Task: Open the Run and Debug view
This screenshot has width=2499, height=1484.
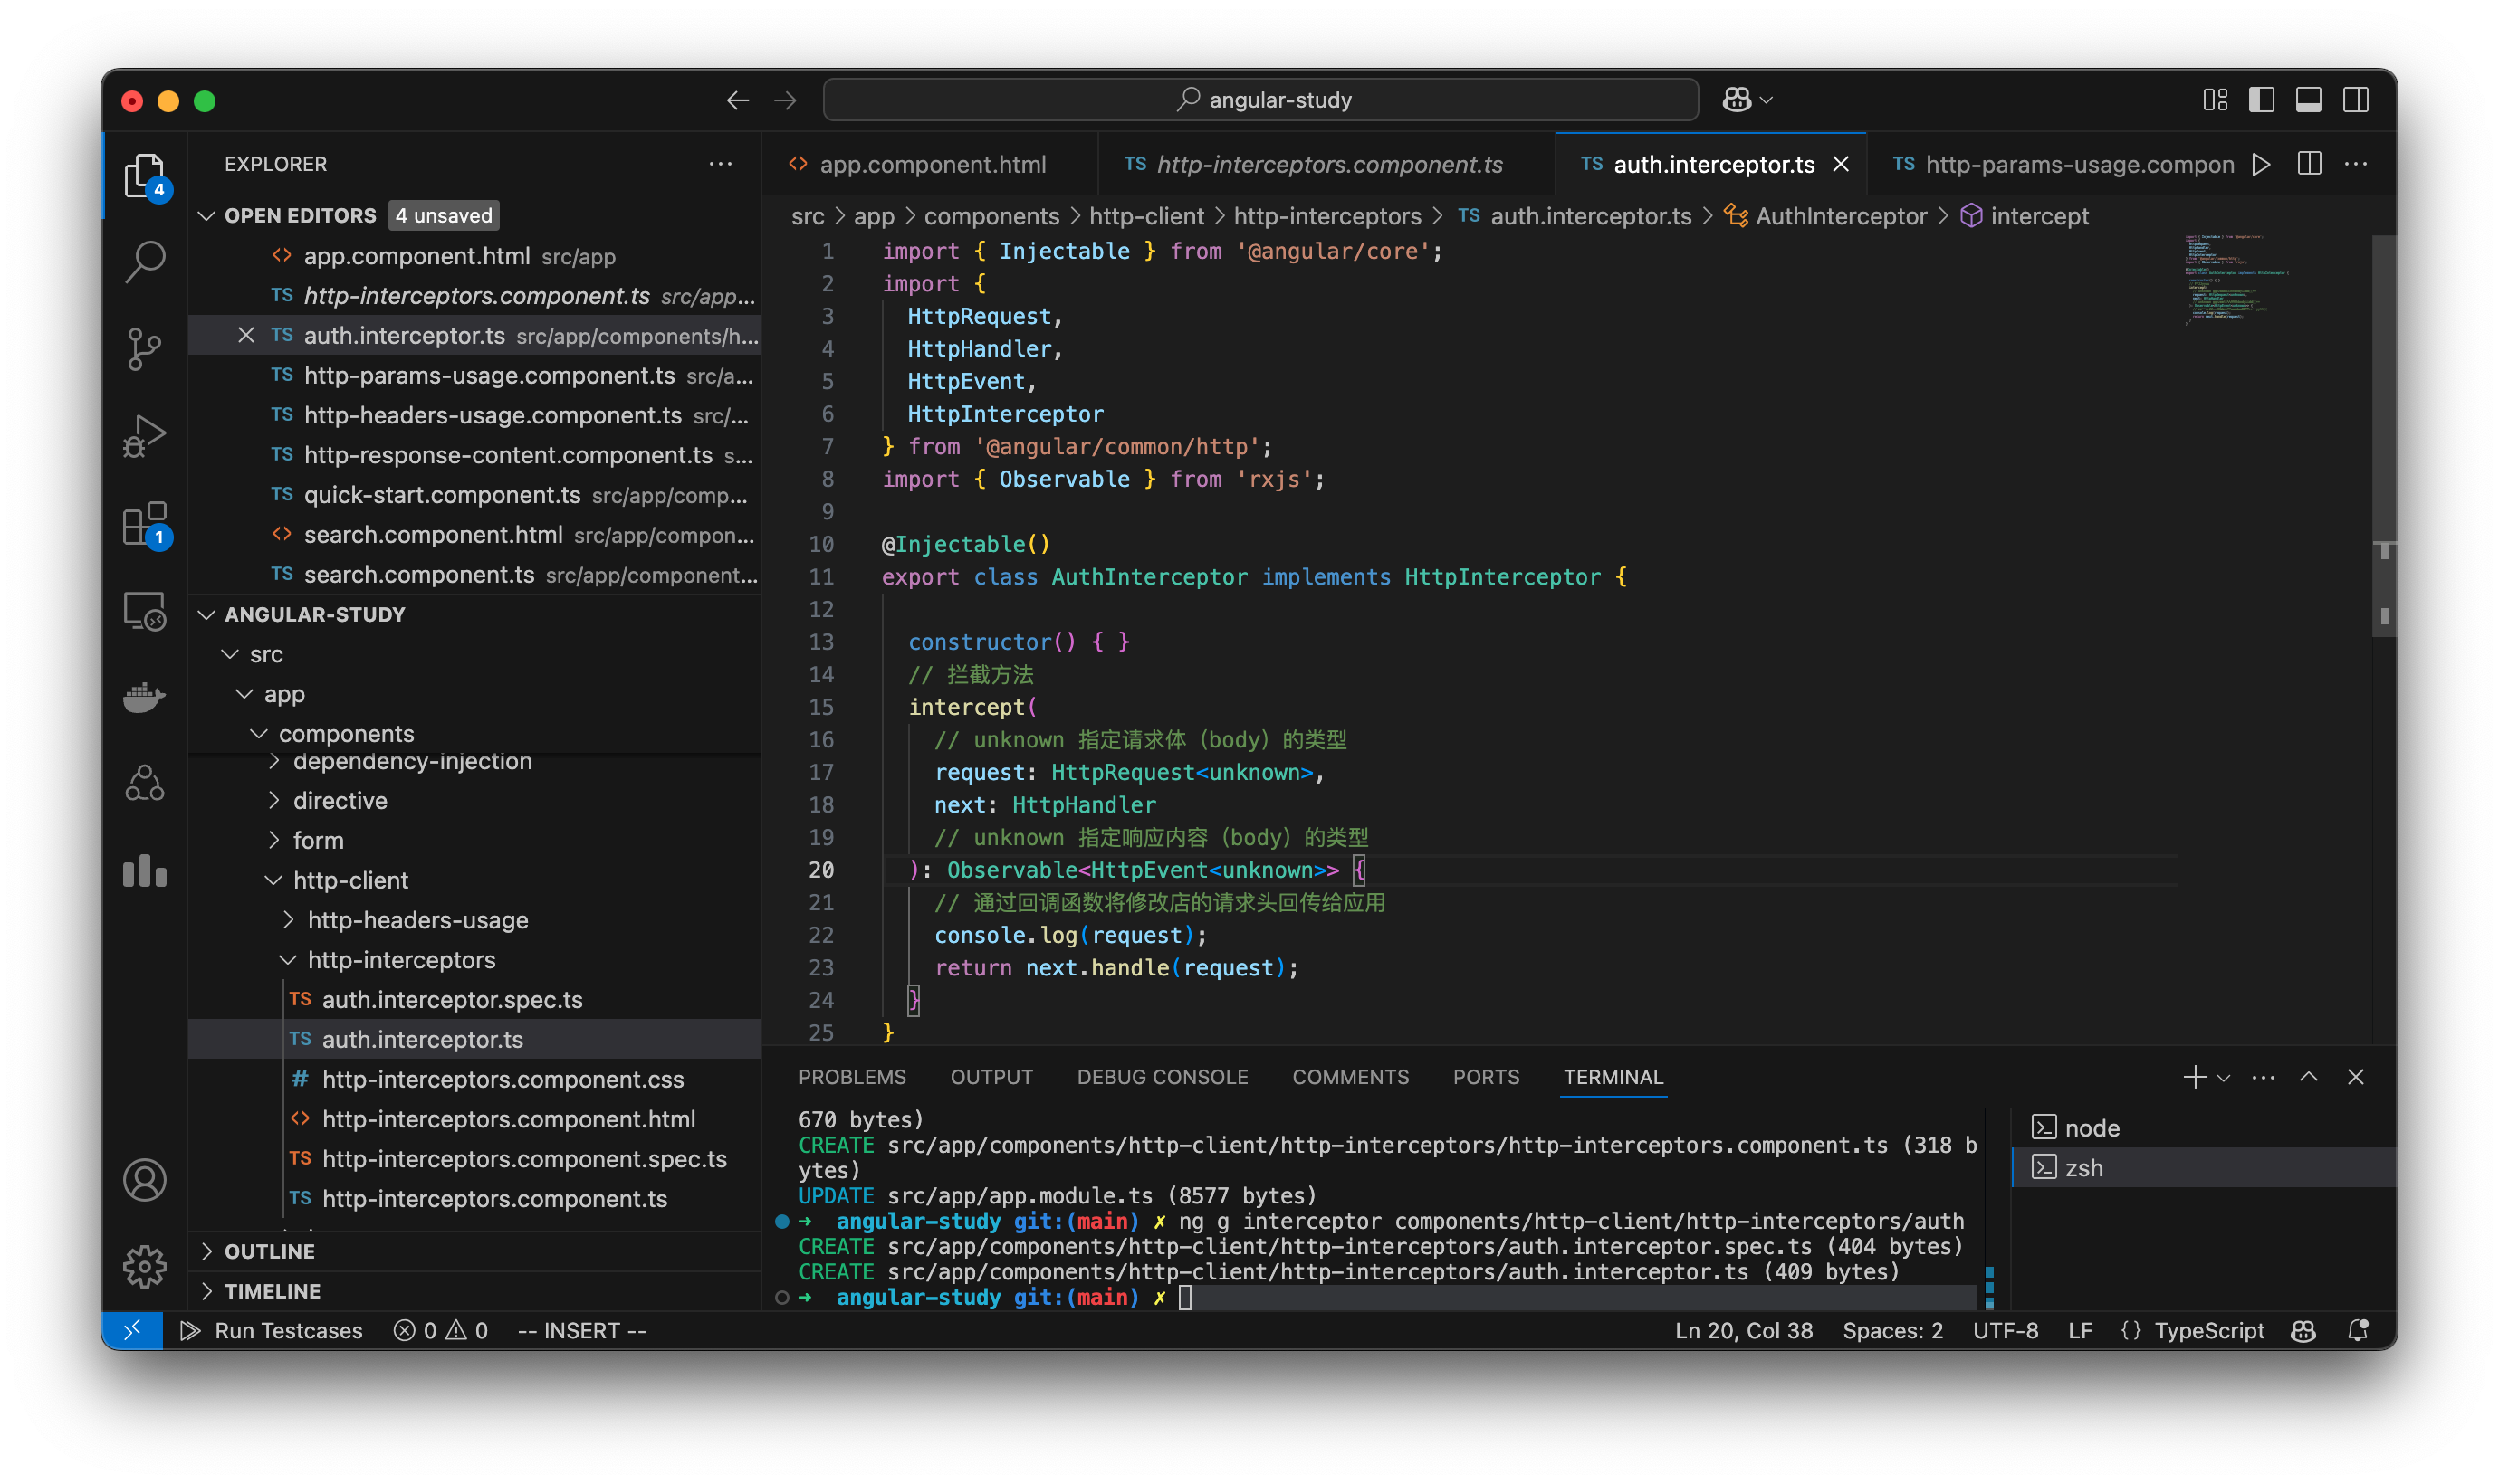Action: point(144,434)
